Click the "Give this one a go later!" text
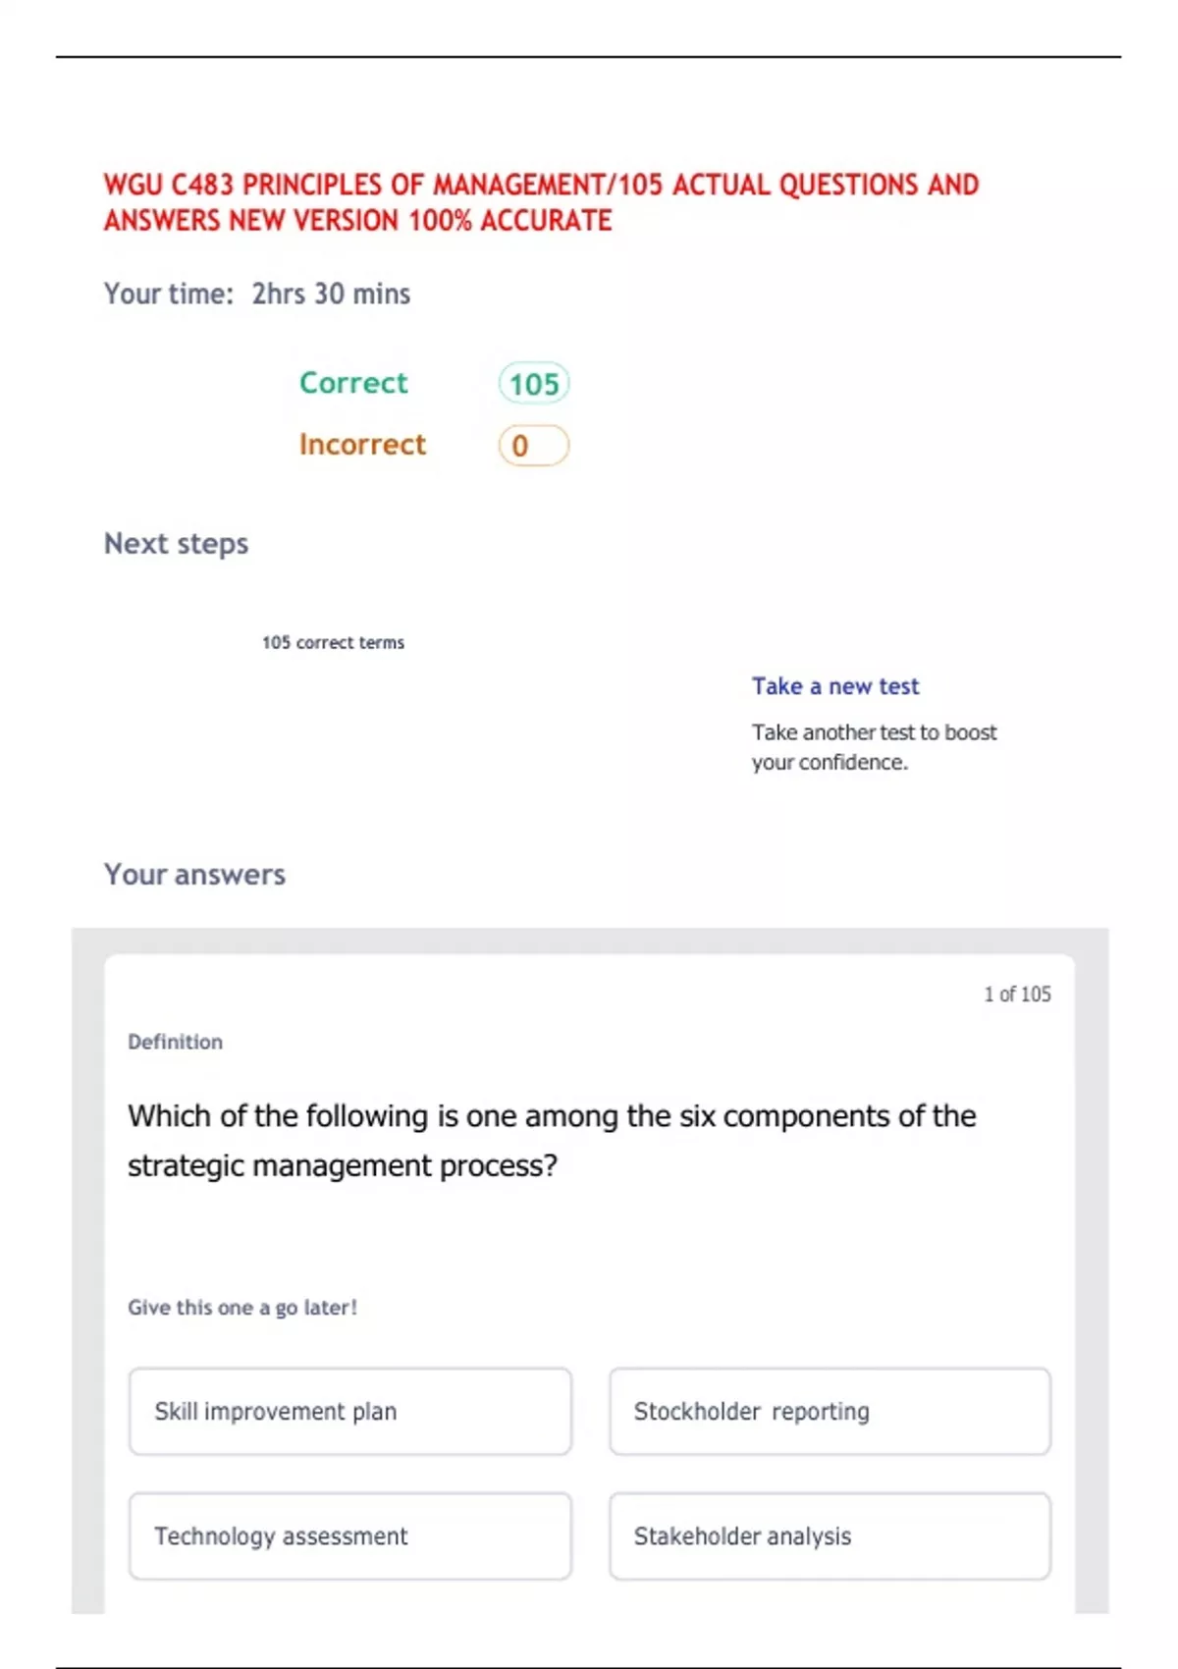Screen dimensions: 1178x1669 click(x=242, y=1308)
